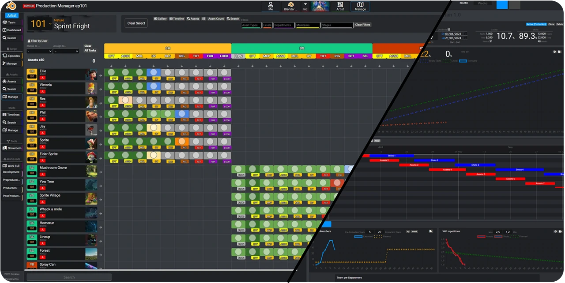Select the Manage map icon in header
Screen dimensions: 565x283
coord(360,6)
